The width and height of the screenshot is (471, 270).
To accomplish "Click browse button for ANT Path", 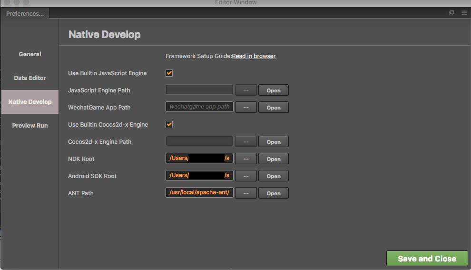I will point(246,193).
